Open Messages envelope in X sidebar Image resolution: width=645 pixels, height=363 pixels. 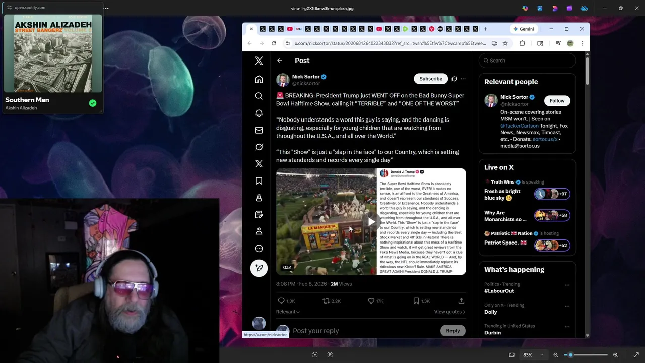tap(259, 130)
